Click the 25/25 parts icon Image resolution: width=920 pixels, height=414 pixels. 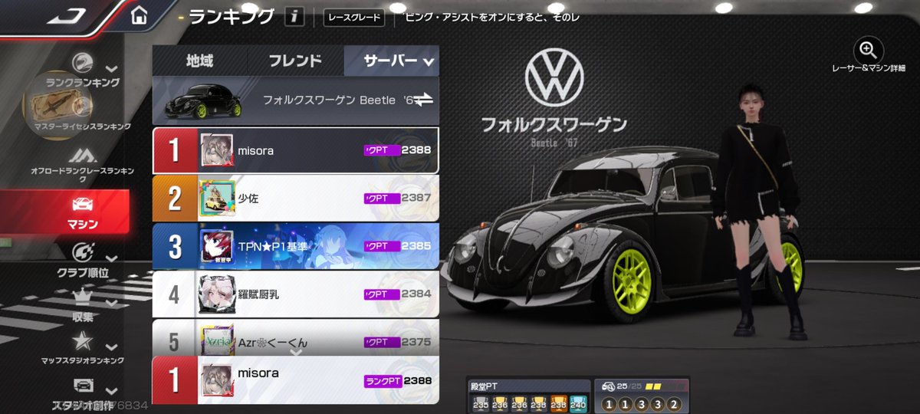click(607, 386)
